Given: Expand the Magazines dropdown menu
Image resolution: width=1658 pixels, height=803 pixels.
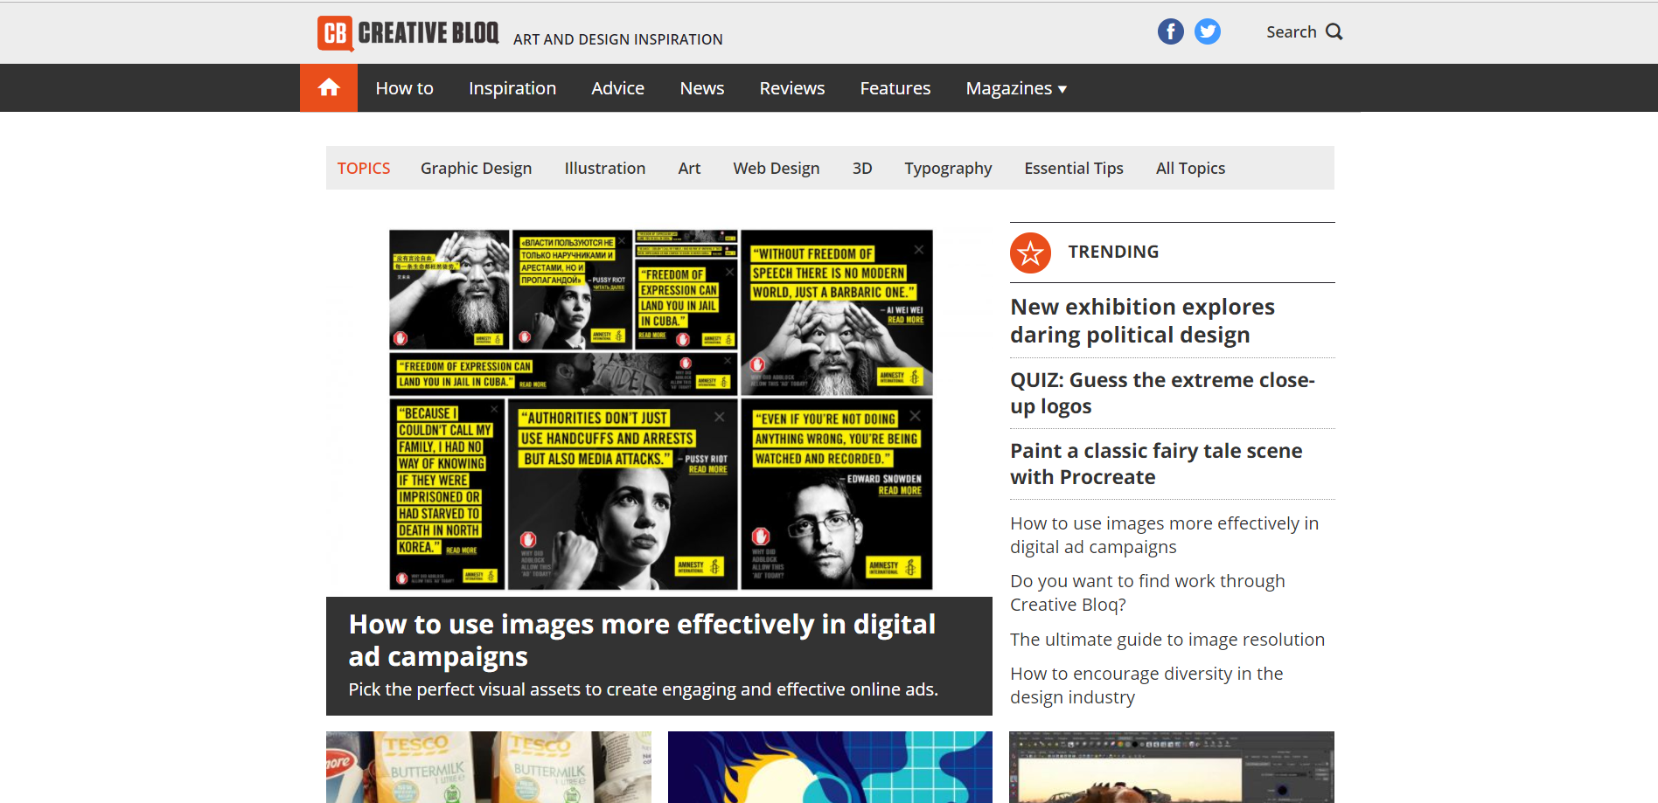Looking at the screenshot, I should [x=1015, y=88].
